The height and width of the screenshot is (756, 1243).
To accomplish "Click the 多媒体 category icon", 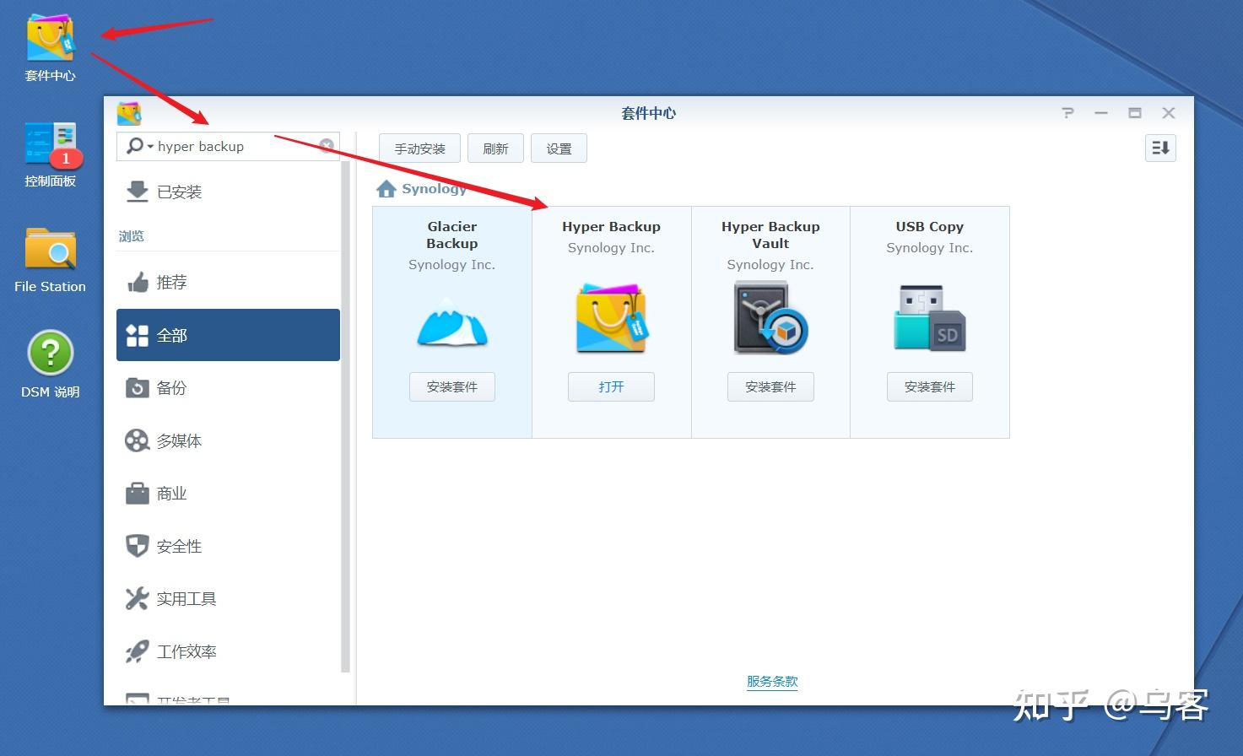I will [x=138, y=440].
